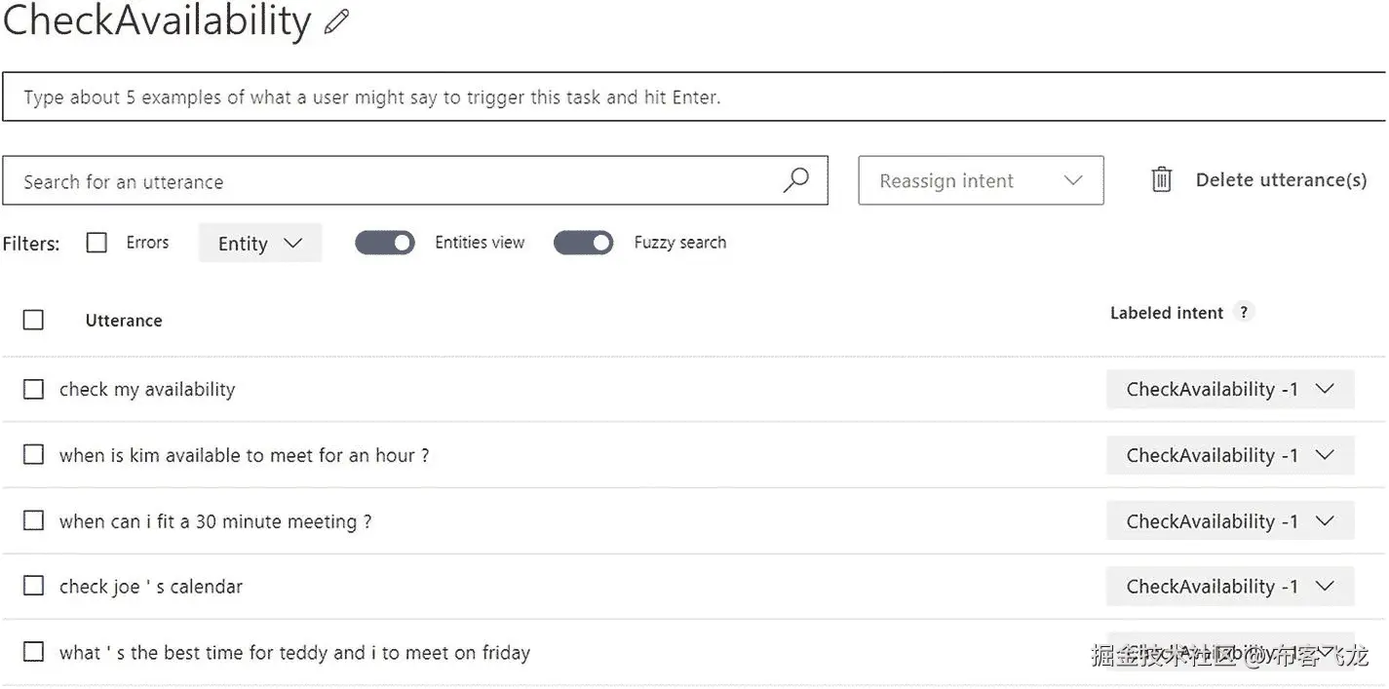
Task: Focus the Search for an utterance field
Action: tap(390, 181)
